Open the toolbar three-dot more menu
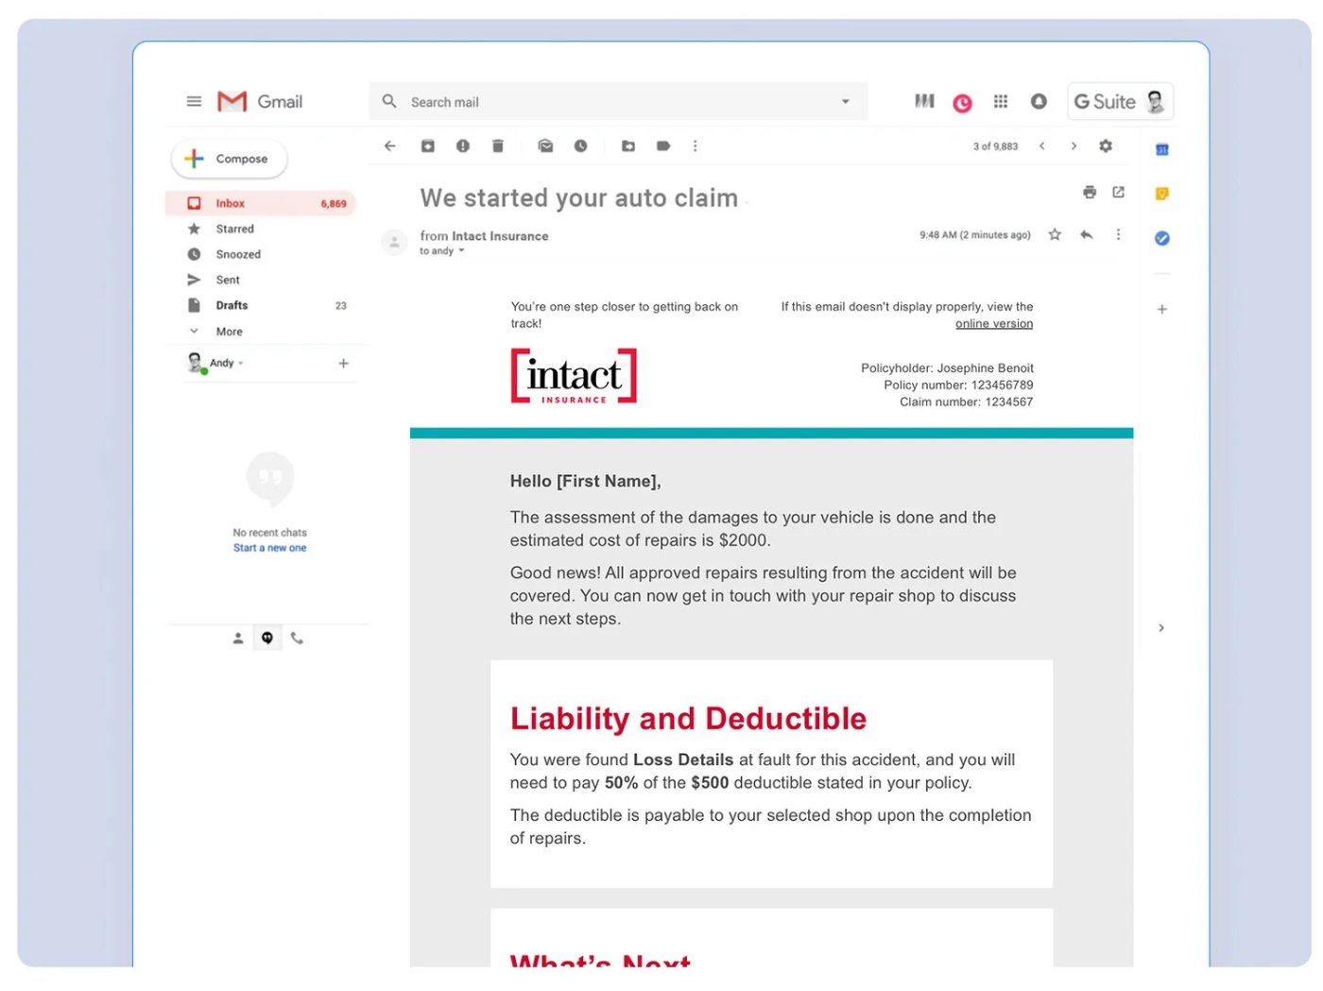 (x=695, y=145)
